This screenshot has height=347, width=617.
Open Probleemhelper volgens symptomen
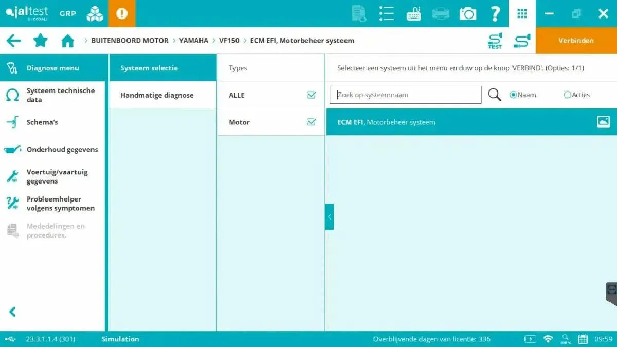60,203
